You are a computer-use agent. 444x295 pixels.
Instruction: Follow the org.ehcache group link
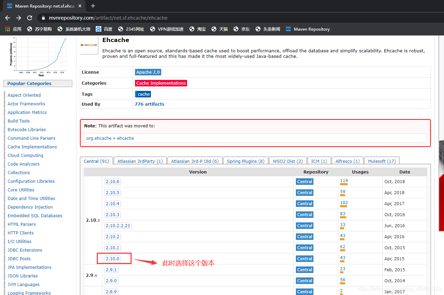pos(99,138)
